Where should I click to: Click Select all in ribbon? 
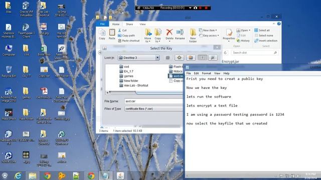[x=262, y=30]
